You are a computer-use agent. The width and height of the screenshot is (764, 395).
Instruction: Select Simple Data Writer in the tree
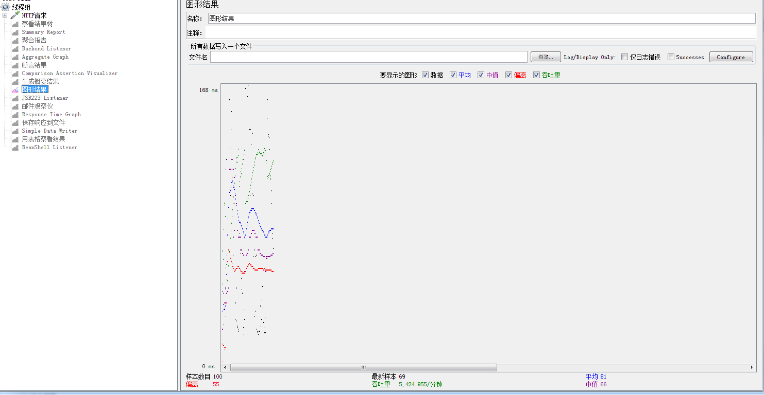coord(49,131)
